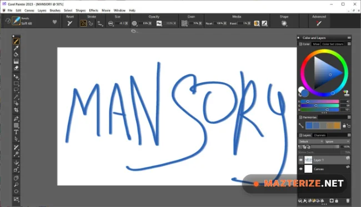
Task: Open the Color panel options menu
Action: click(349, 44)
